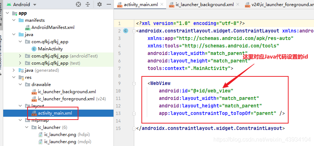
Task: Click the ic_launcher_foreground.xml file icon in tree
Action: [34, 99]
